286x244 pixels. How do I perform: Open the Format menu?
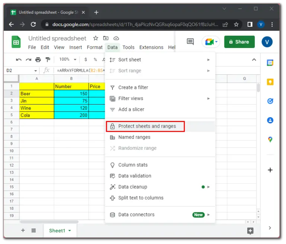(95, 47)
